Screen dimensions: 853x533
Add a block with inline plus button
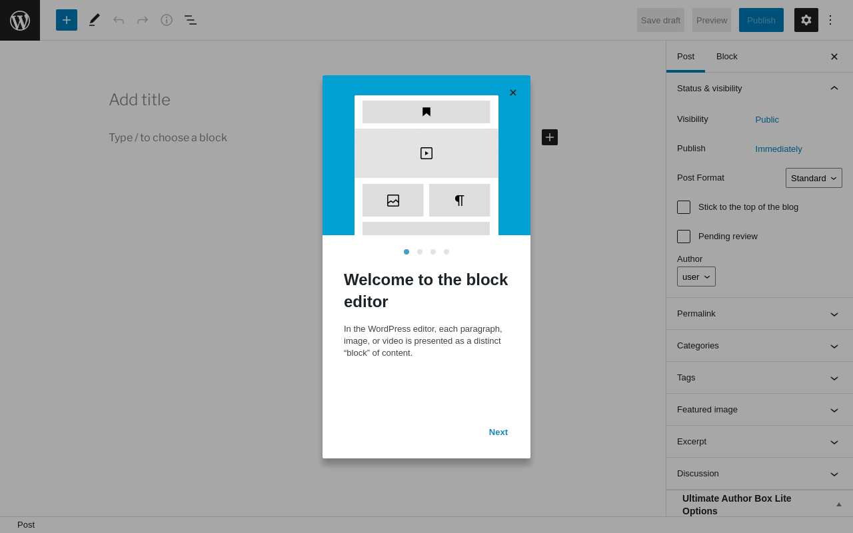point(550,137)
